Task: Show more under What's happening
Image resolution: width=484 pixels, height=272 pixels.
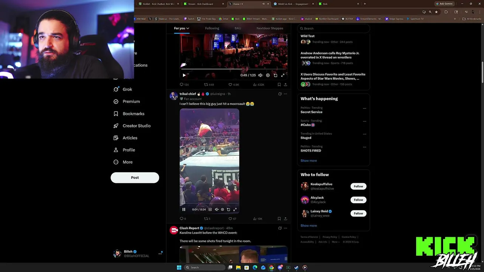Action: [x=309, y=161]
